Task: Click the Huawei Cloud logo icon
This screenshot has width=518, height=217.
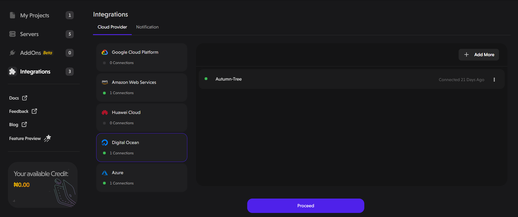Action: click(x=105, y=113)
